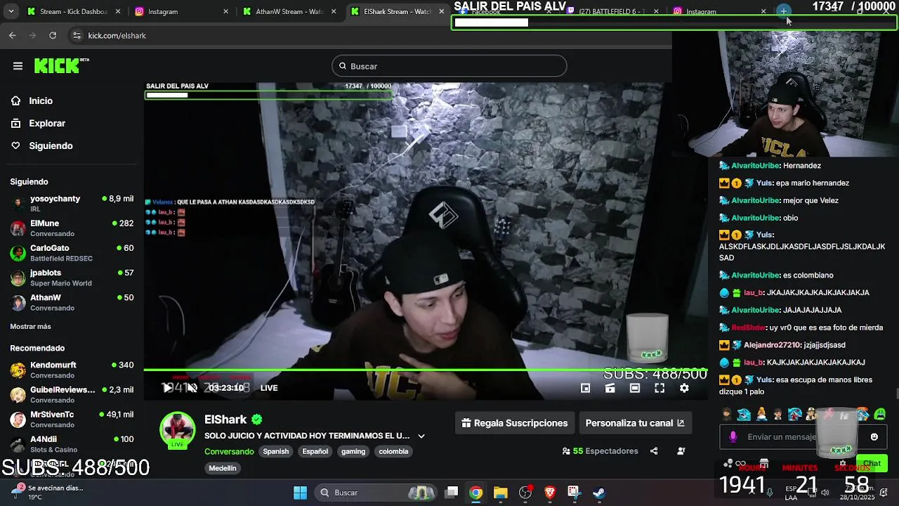899x506 pixels.
Task: Unmute the stream volume icon
Action: point(192,388)
